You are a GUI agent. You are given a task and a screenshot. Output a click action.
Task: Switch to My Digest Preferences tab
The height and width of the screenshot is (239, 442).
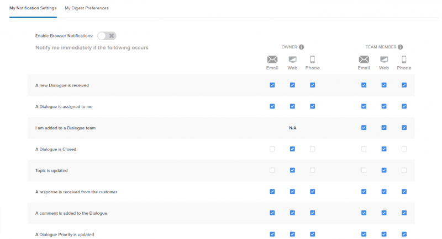pos(87,8)
